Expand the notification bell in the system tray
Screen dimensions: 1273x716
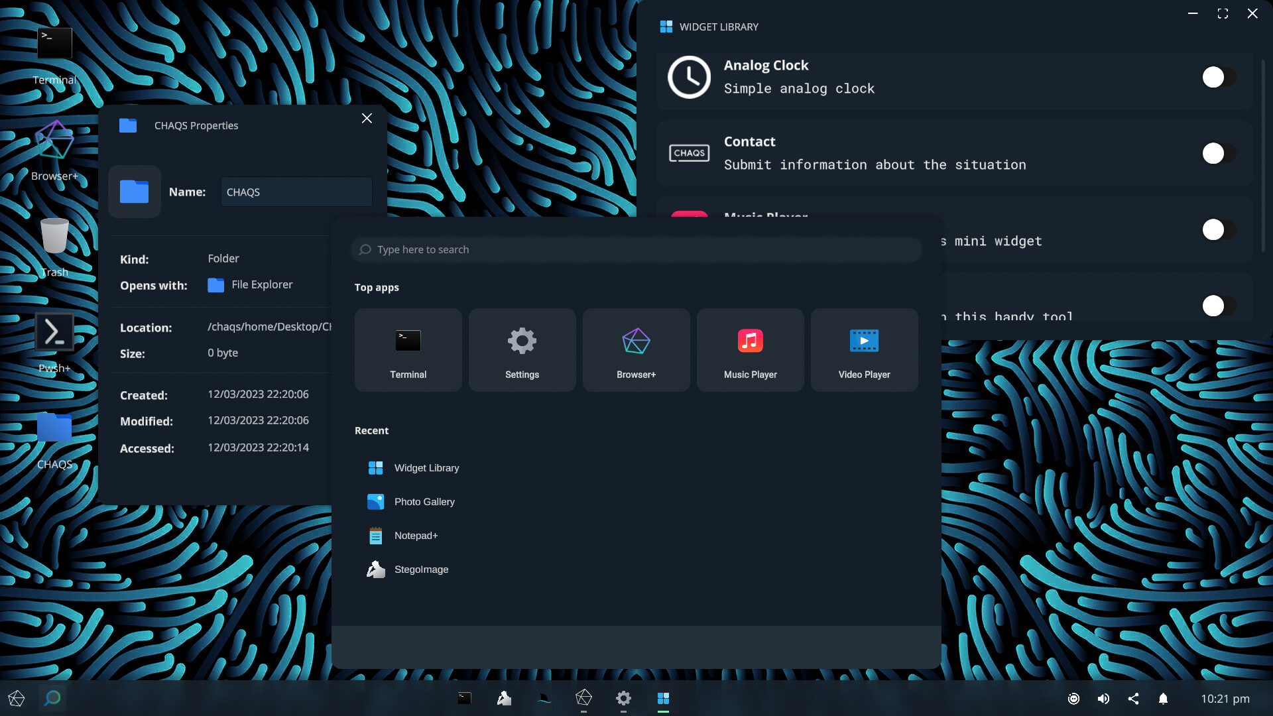coord(1164,698)
